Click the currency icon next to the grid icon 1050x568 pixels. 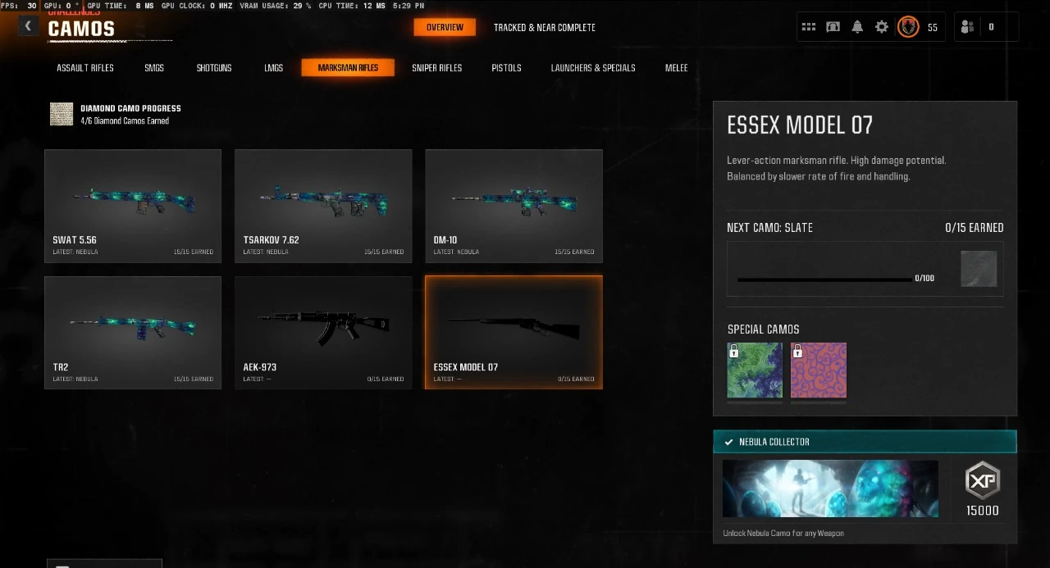coord(833,27)
